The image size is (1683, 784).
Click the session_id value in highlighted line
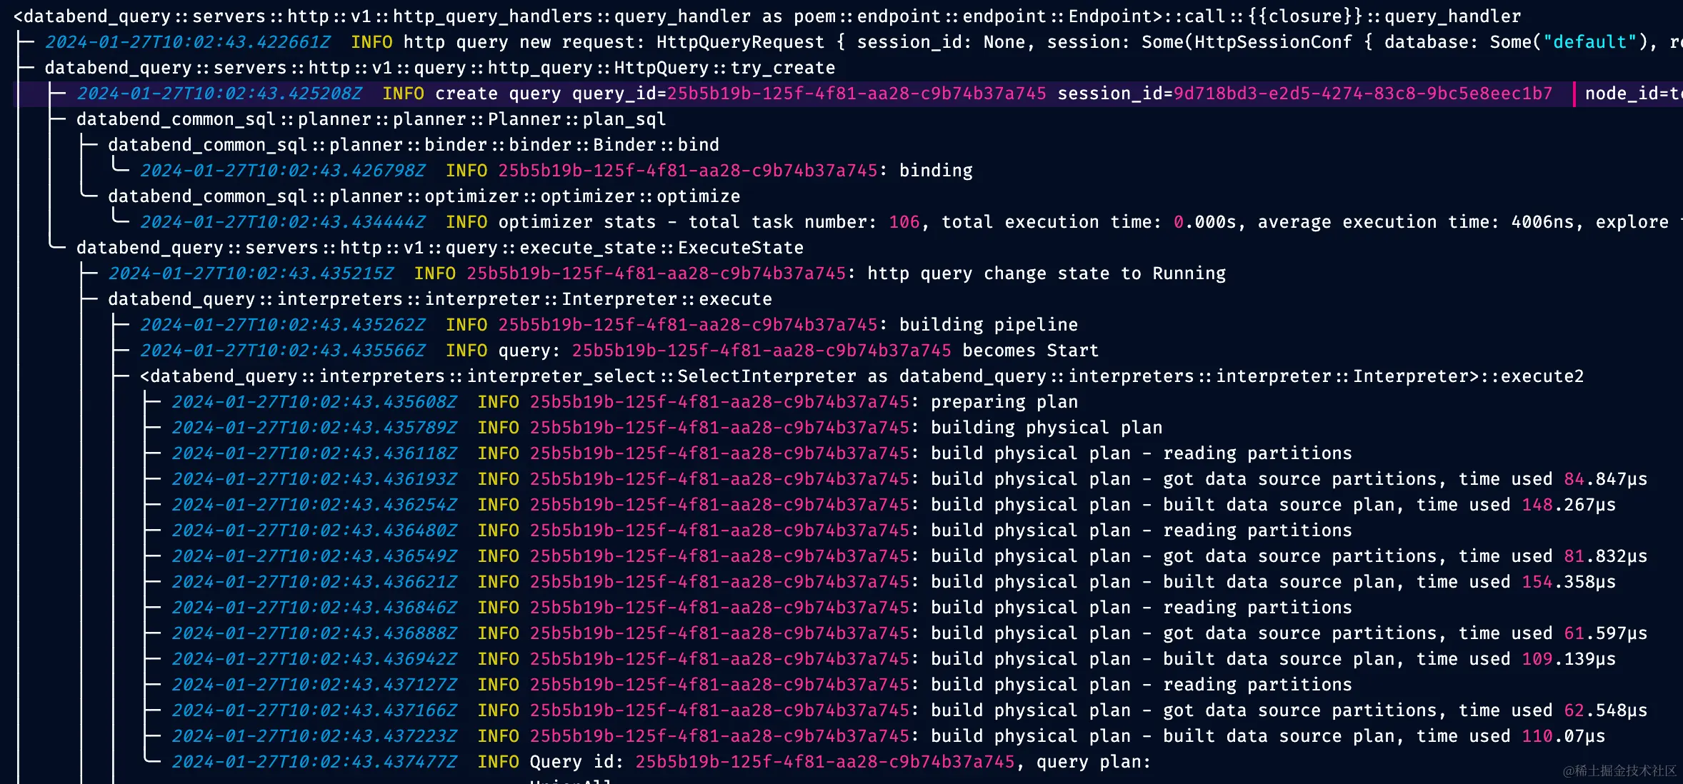[x=1362, y=94]
